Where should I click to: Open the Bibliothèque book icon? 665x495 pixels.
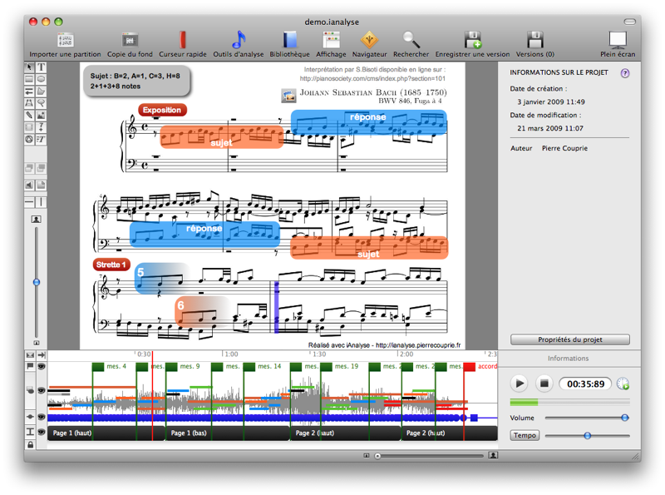click(289, 40)
